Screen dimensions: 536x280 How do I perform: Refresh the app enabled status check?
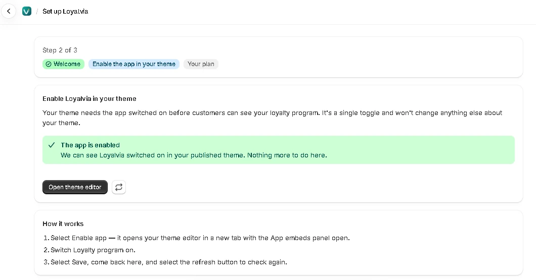point(119,187)
